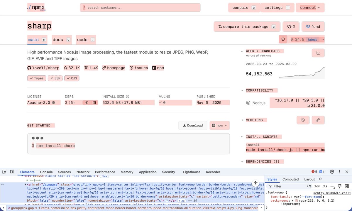
Task: Switch to the code tab
Action: [86, 40]
